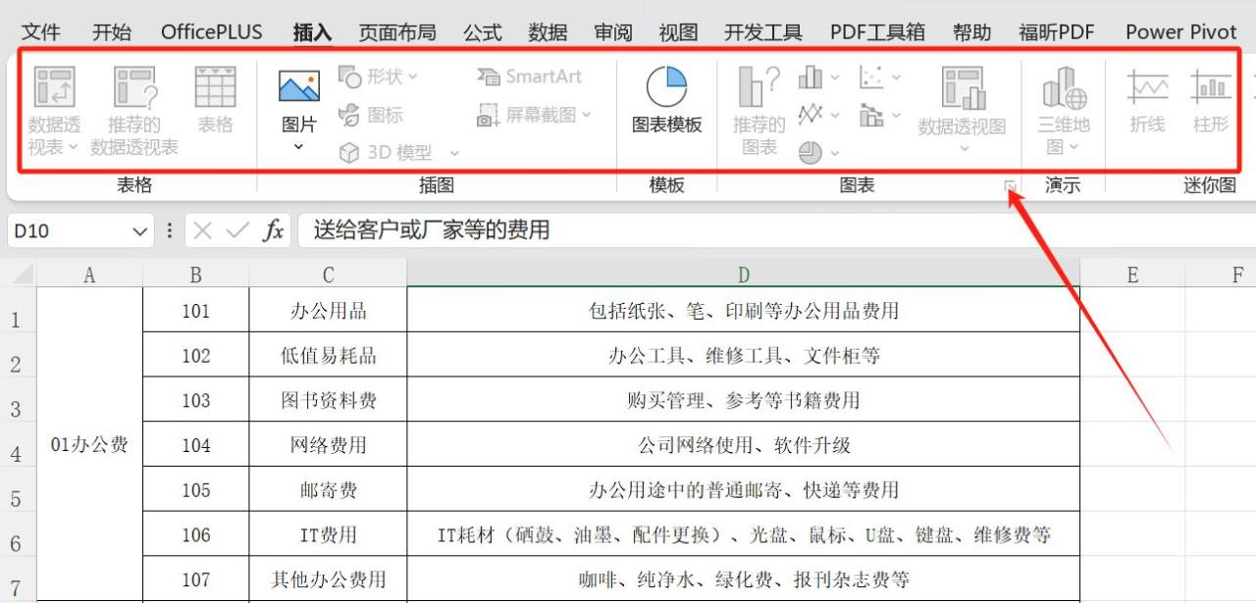Insert a scatter or bubble chart
This screenshot has width=1256, height=603.
coord(871,76)
